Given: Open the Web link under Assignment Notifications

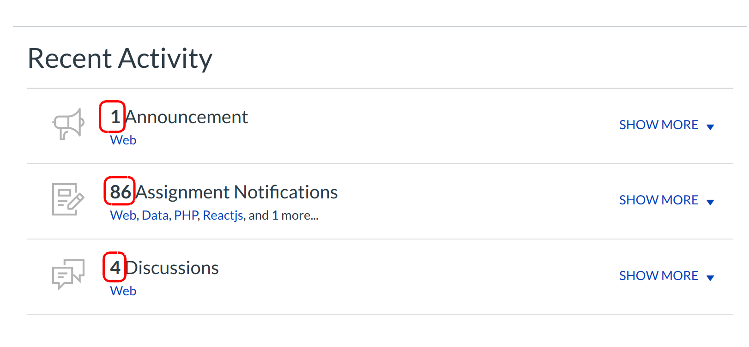Looking at the screenshot, I should tap(123, 215).
